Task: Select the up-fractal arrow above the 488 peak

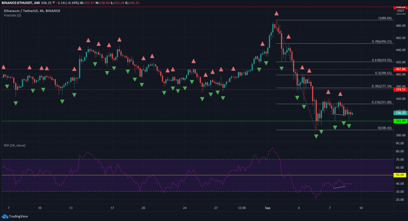Action: coord(277,13)
